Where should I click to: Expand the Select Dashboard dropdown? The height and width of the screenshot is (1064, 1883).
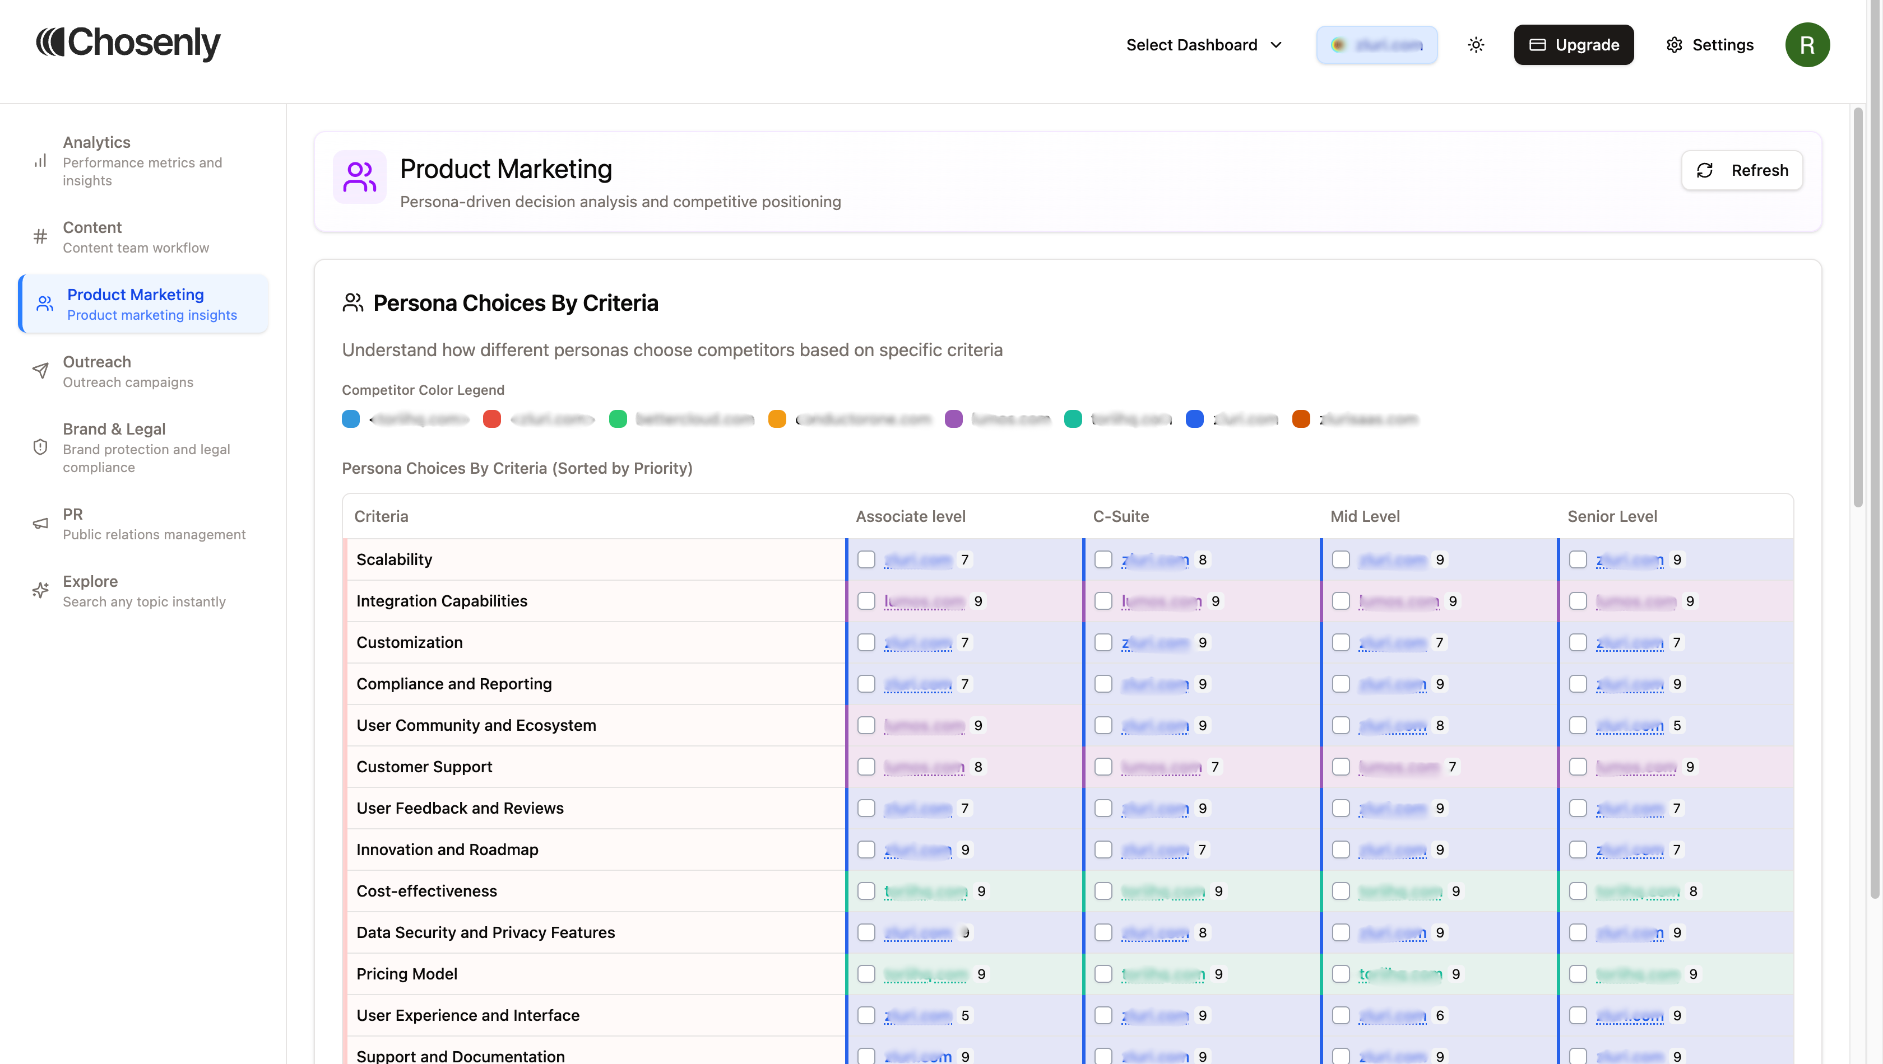[x=1204, y=45]
